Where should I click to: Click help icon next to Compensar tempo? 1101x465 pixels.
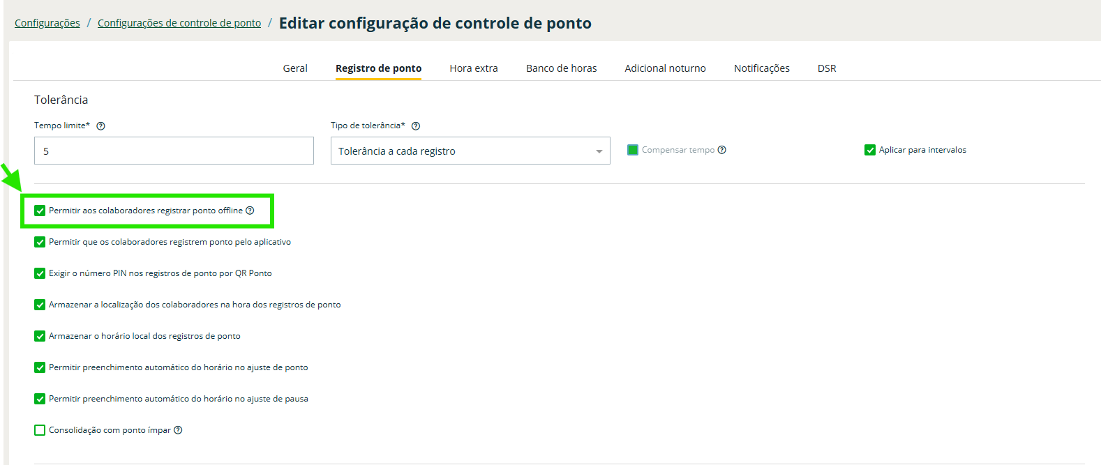(x=722, y=150)
